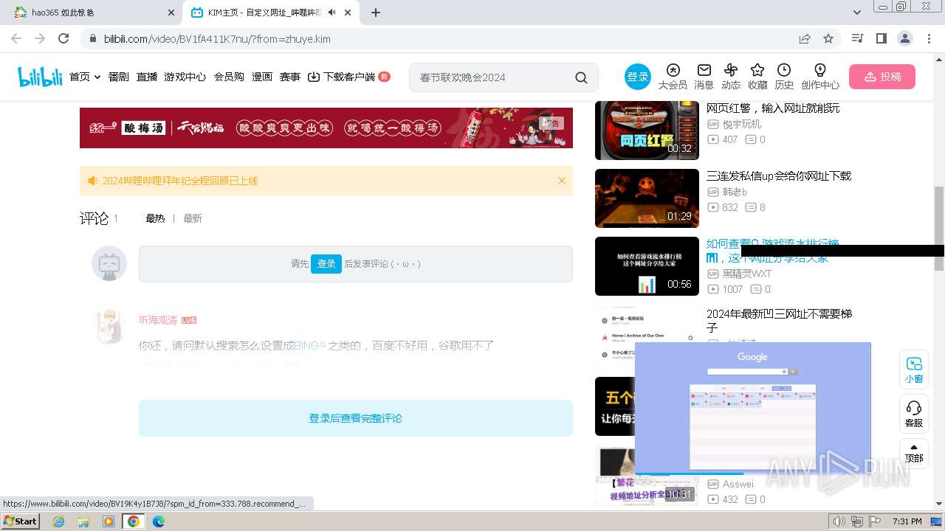Open a new browser tab

(376, 13)
